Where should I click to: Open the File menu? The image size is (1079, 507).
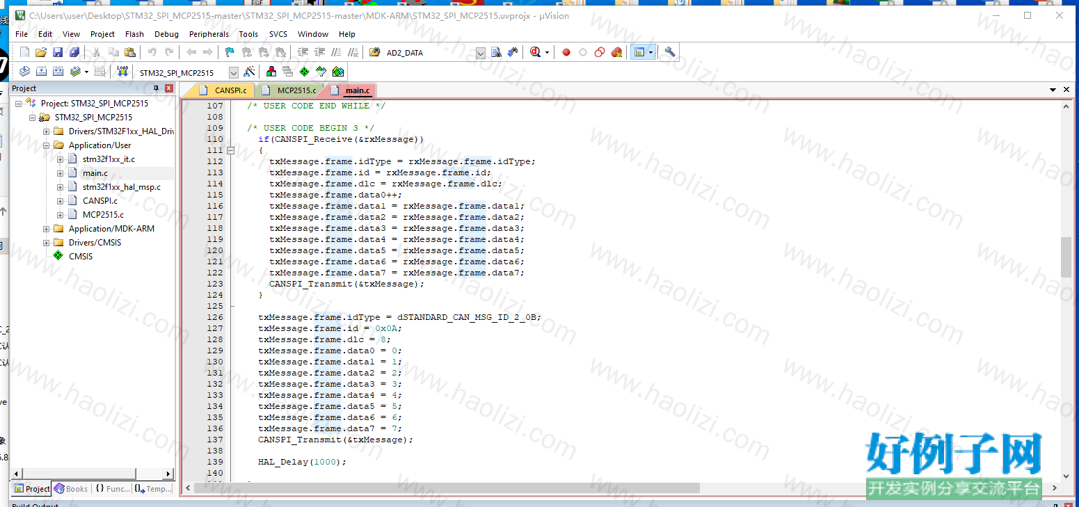22,34
